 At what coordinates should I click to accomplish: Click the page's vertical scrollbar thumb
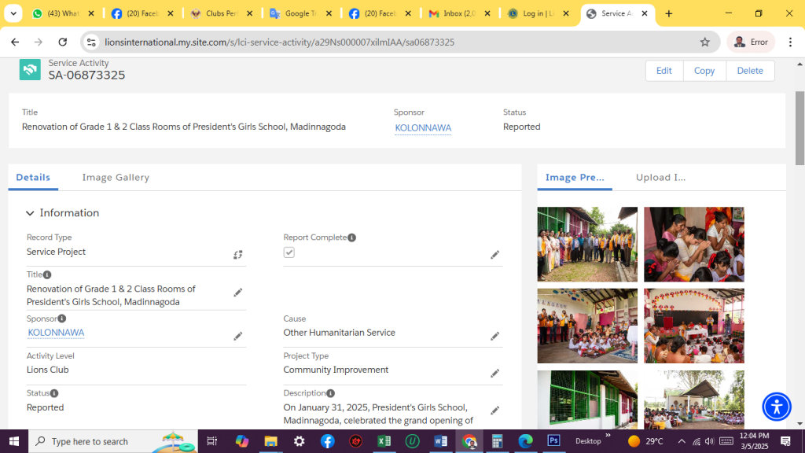[799, 128]
